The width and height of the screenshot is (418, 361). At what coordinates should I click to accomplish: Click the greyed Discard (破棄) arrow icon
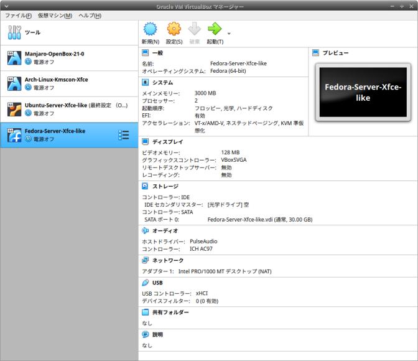click(195, 29)
